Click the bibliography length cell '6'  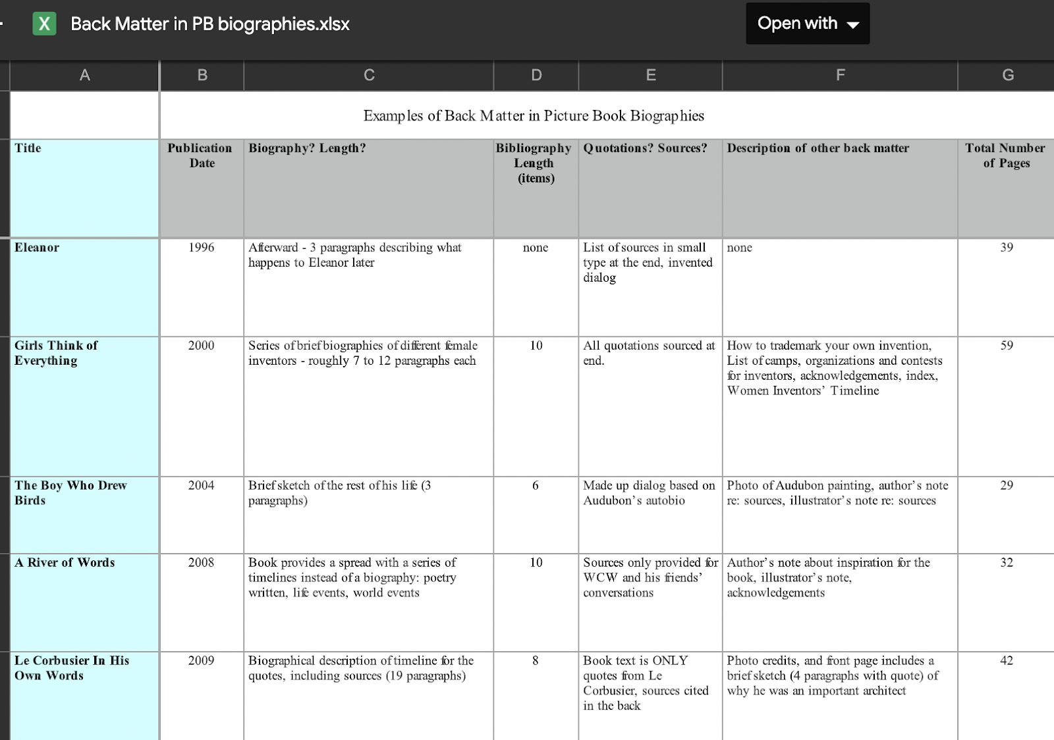tap(536, 515)
